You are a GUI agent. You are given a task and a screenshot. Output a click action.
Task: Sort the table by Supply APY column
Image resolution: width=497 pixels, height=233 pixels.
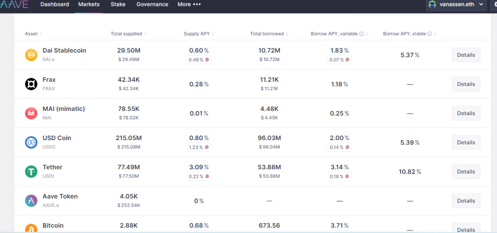(198, 34)
